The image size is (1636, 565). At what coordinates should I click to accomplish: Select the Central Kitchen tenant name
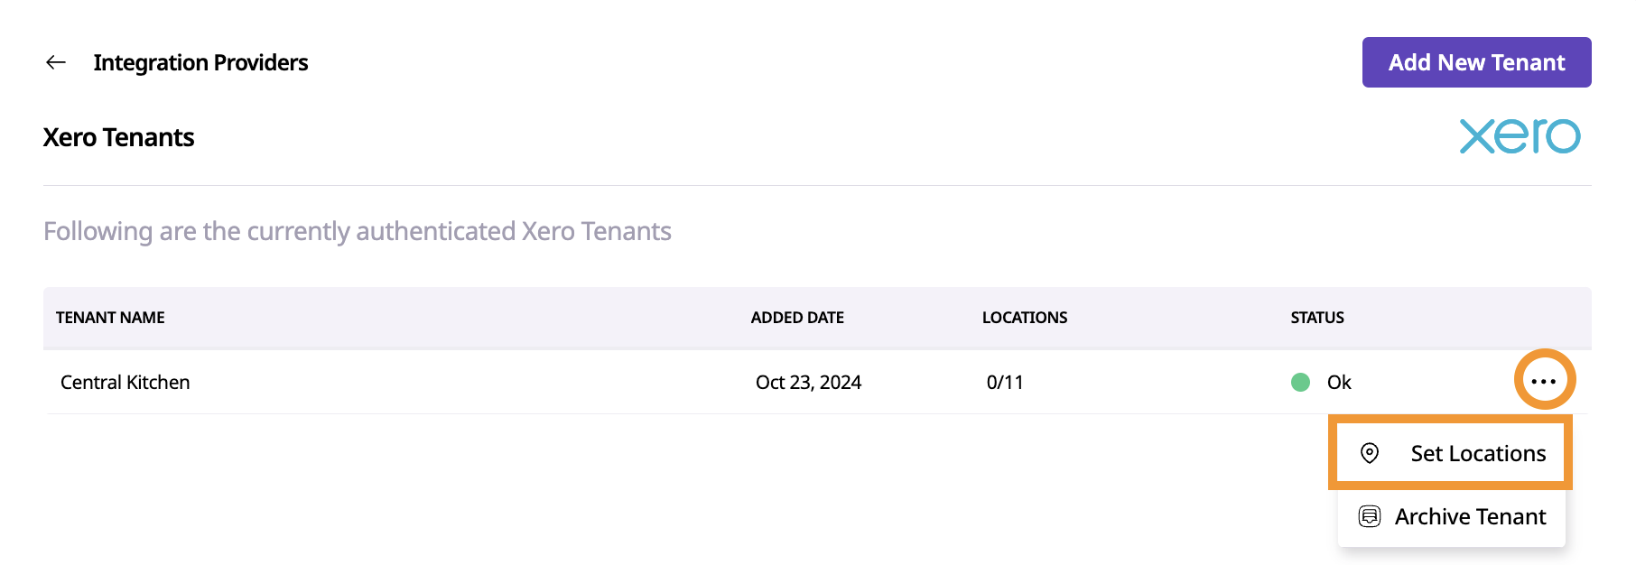point(125,383)
